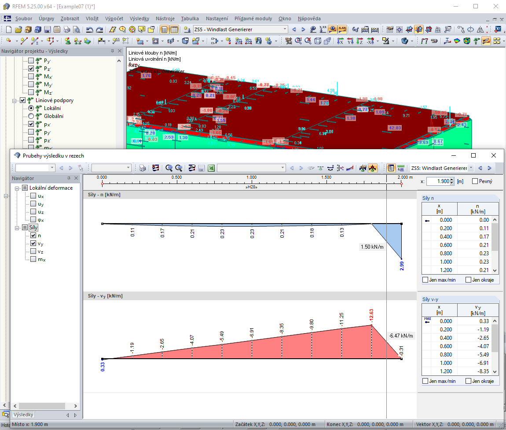Screen dimensions: 506x430
Task: Click the view in Y direction icon
Action: point(350,41)
